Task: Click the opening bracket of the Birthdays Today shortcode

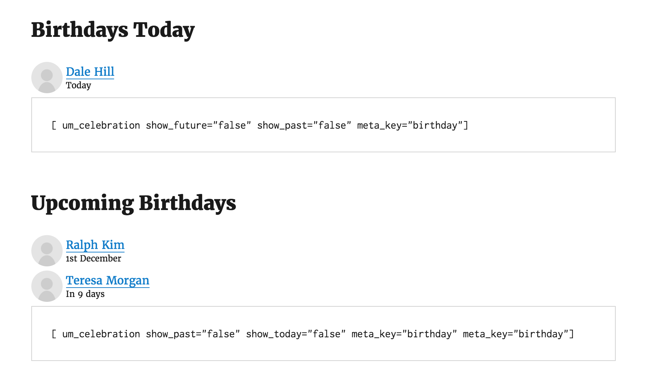Action: pos(54,125)
